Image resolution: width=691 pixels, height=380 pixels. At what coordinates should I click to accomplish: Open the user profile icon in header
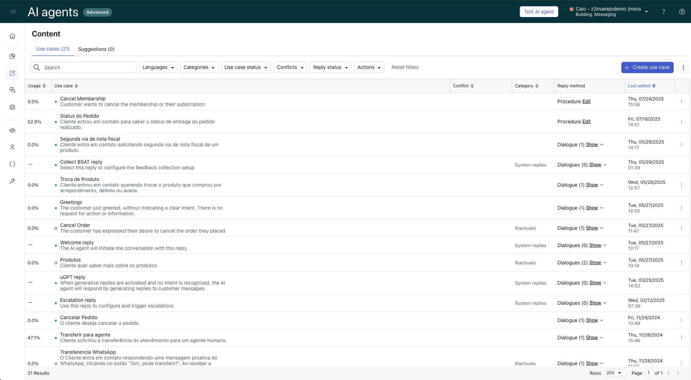682,12
